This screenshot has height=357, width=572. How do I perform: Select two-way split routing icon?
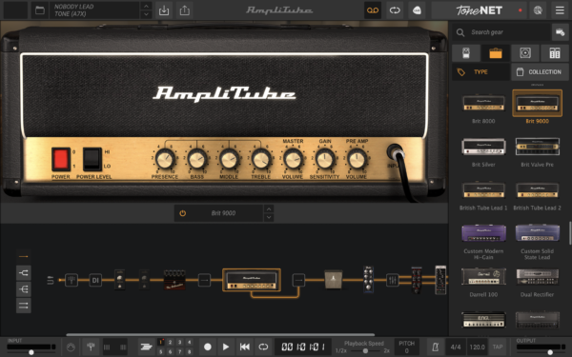point(23,272)
